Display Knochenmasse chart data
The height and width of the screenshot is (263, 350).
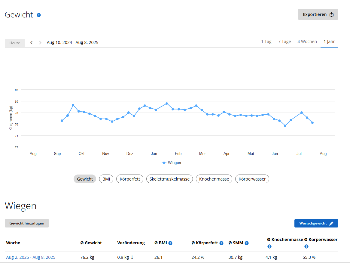pos(214,179)
